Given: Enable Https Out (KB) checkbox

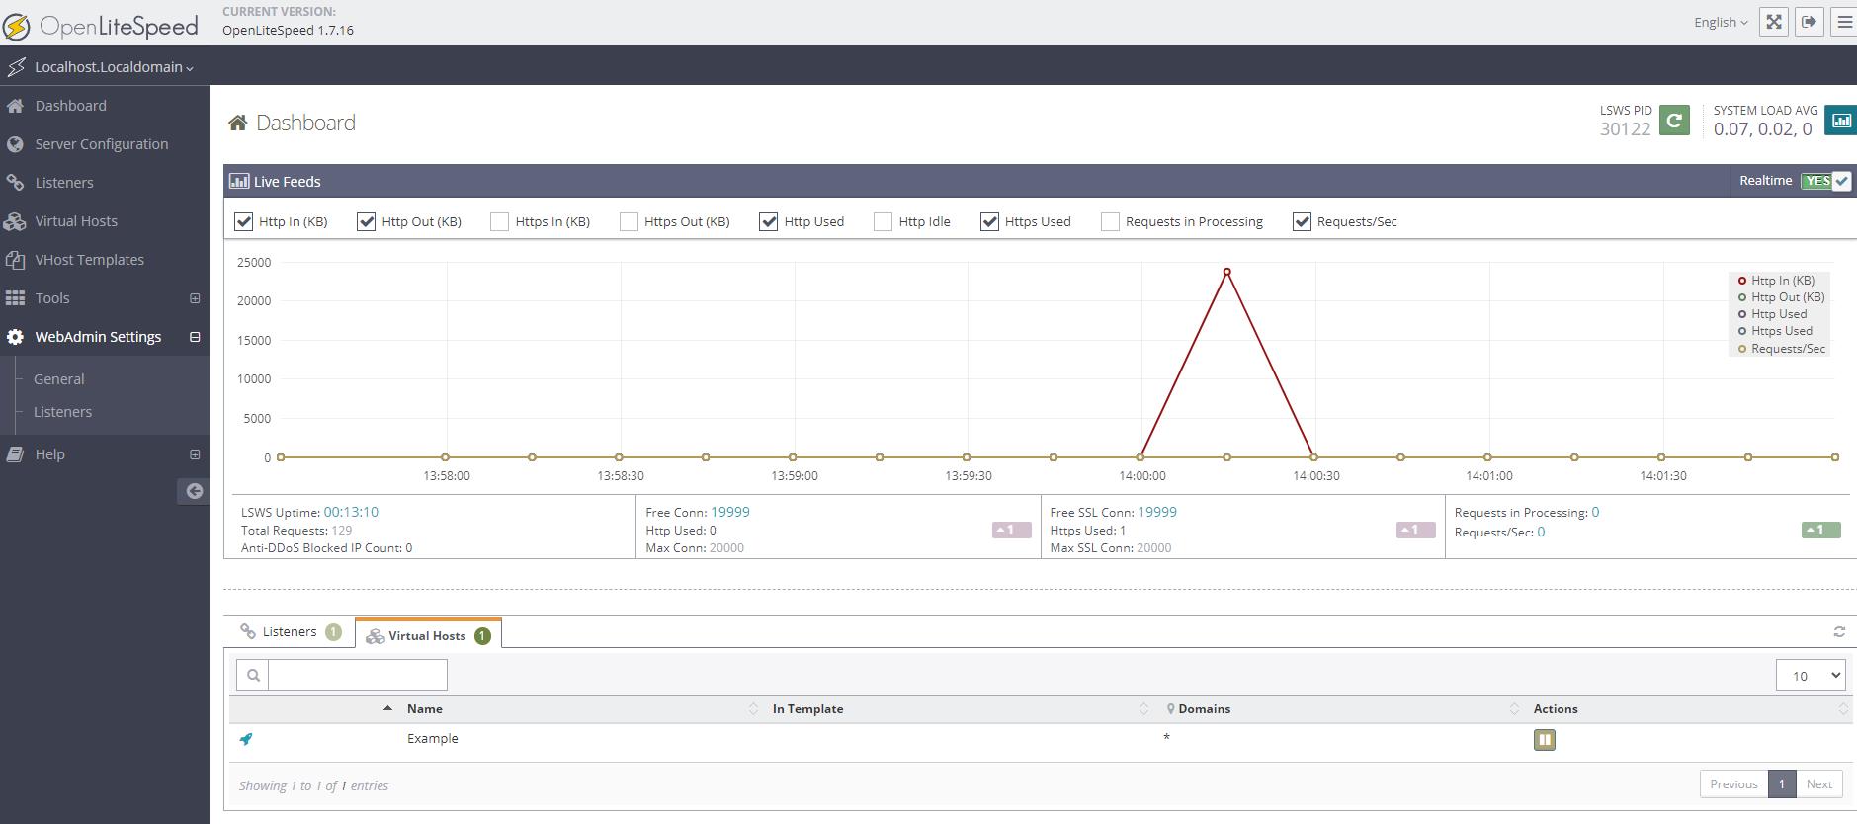Looking at the screenshot, I should click(x=629, y=221).
